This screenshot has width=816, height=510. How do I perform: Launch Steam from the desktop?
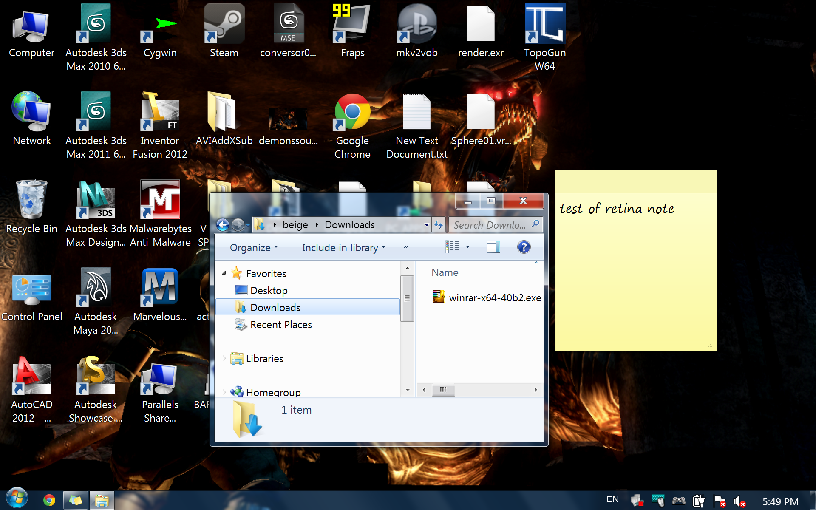click(224, 23)
